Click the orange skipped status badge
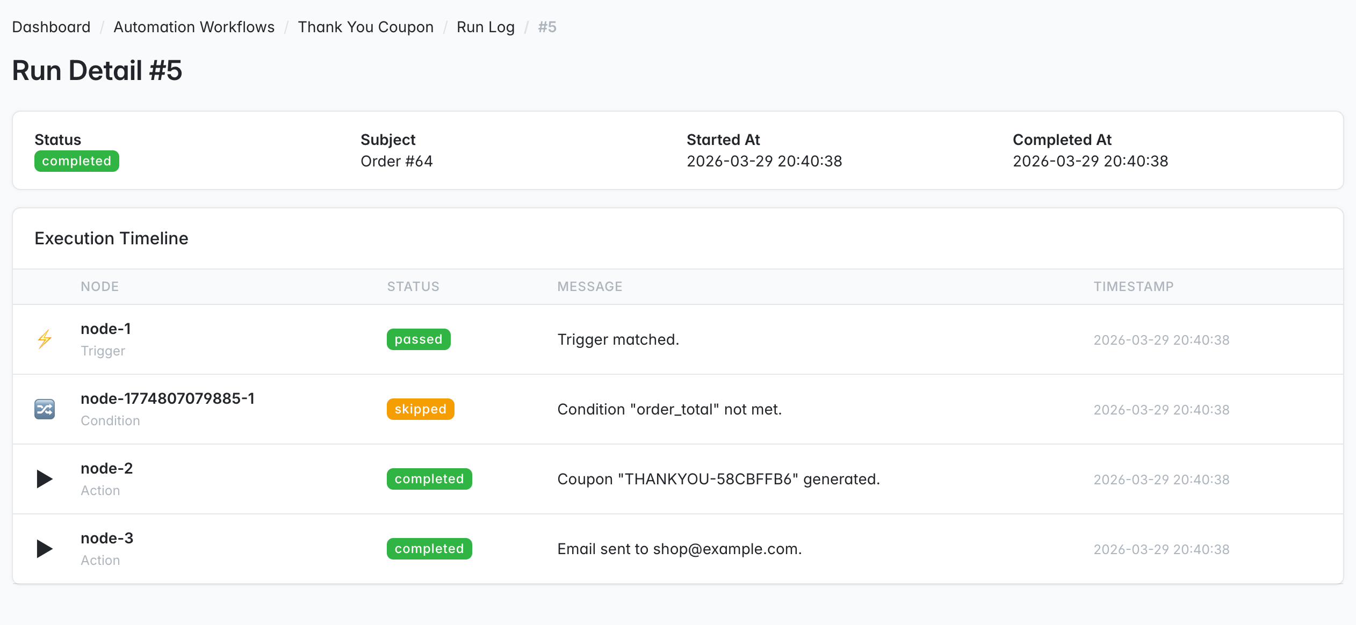Screen dimensions: 1356x625 [420, 409]
